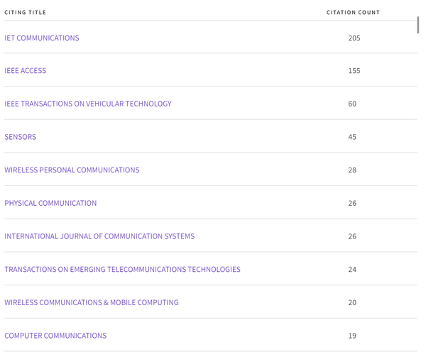The height and width of the screenshot is (352, 426).
Task: Click the vertical scrollbar thumb
Action: click(x=417, y=25)
